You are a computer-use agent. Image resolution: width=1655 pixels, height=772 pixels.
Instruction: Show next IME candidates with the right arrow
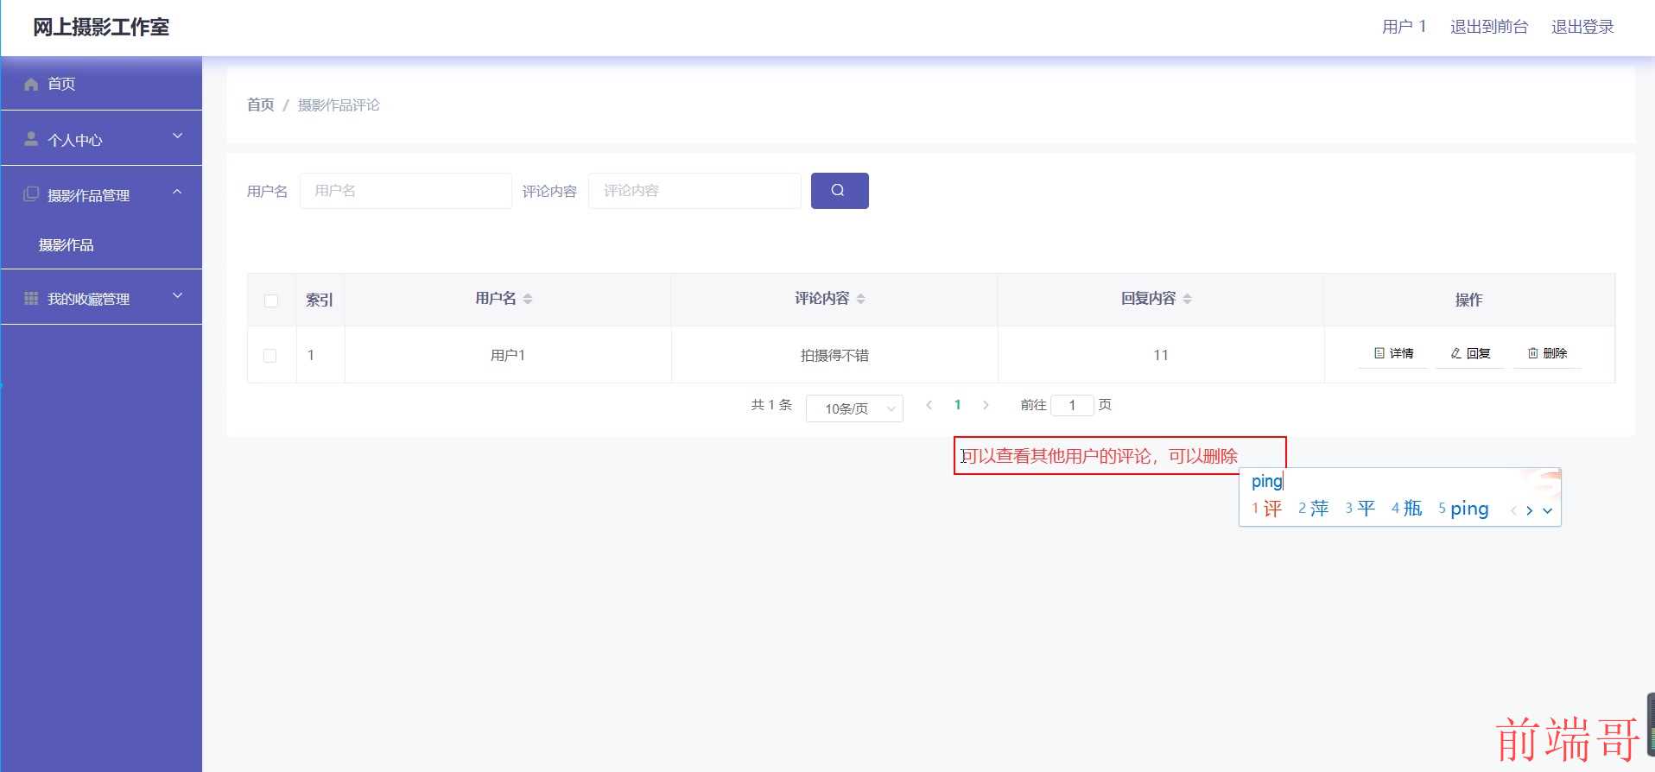[x=1529, y=510]
